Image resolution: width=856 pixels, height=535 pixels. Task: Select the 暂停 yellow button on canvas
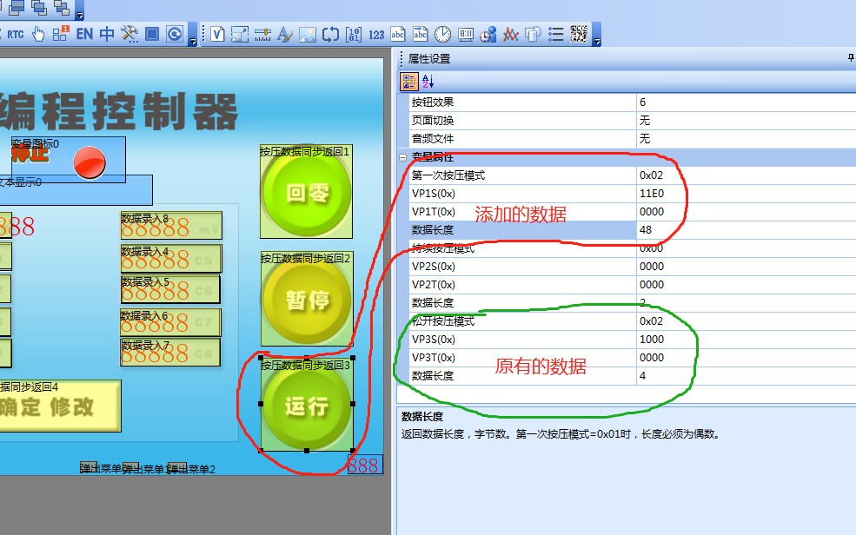(x=307, y=300)
